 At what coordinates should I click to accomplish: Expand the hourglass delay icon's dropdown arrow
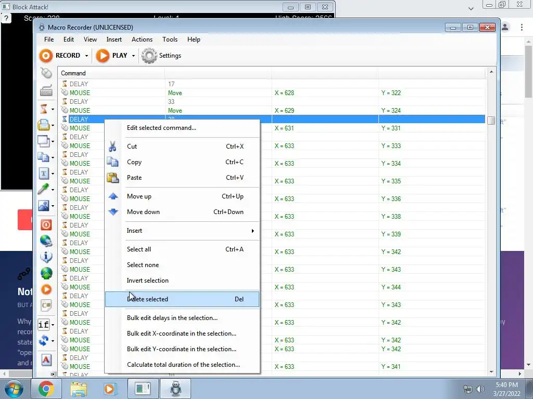(x=53, y=109)
